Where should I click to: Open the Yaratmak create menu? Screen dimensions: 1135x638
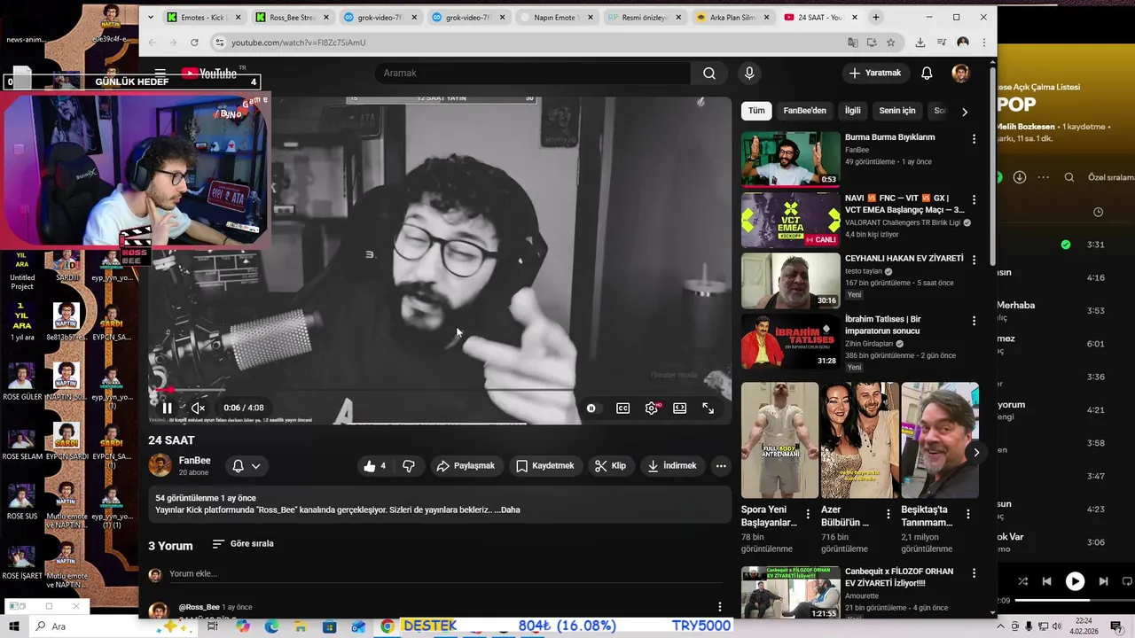click(875, 74)
